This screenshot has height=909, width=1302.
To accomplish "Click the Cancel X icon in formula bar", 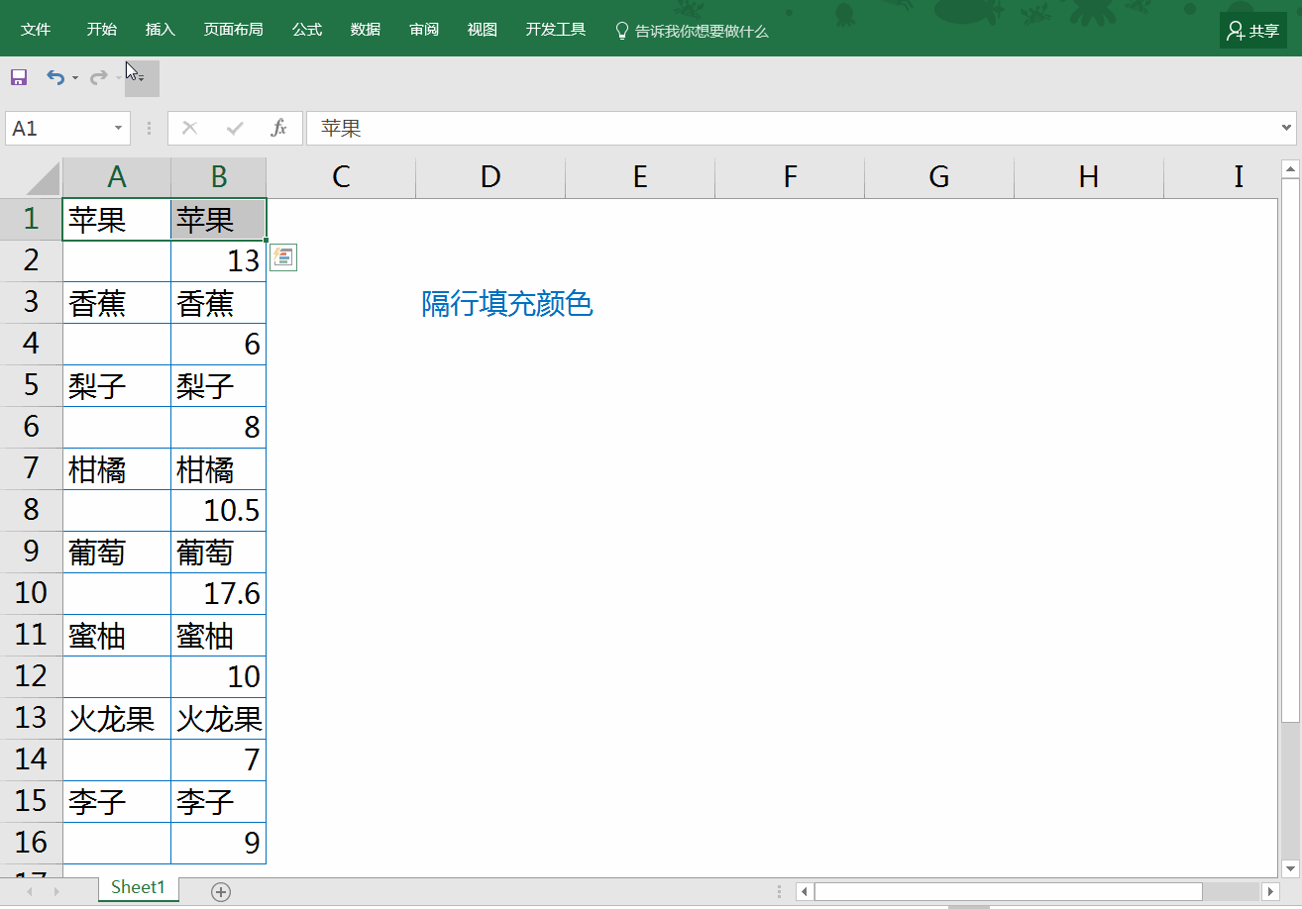I will 190,128.
